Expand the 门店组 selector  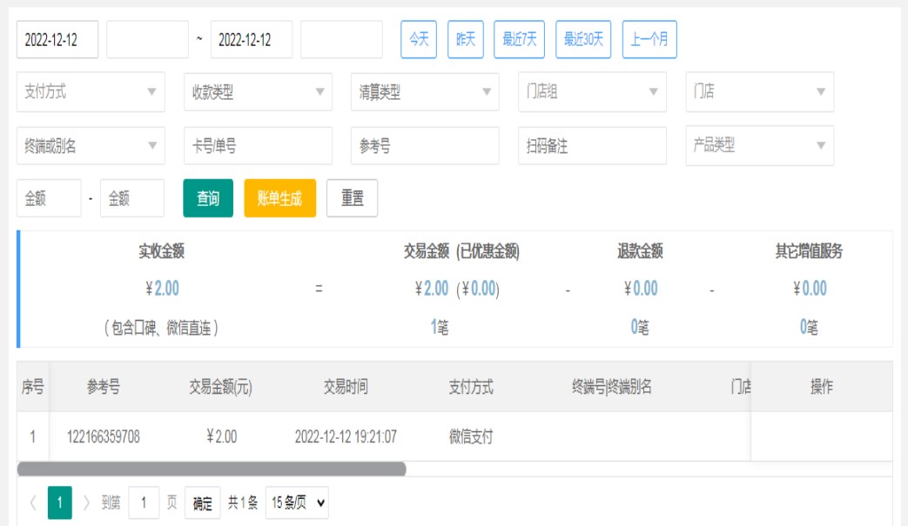click(x=592, y=92)
